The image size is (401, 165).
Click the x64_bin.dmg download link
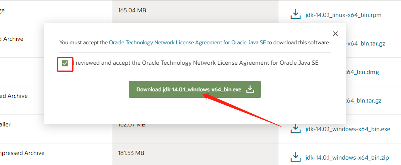[362, 72]
